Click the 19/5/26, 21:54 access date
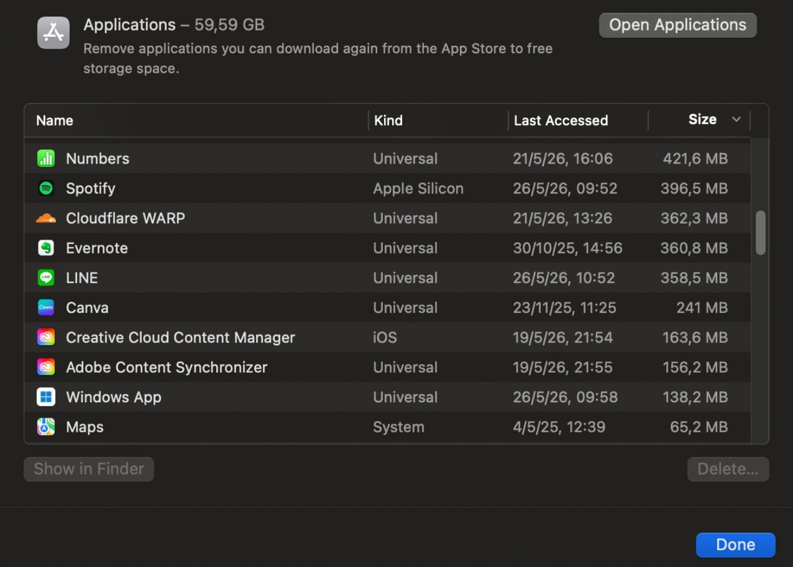 click(x=562, y=337)
